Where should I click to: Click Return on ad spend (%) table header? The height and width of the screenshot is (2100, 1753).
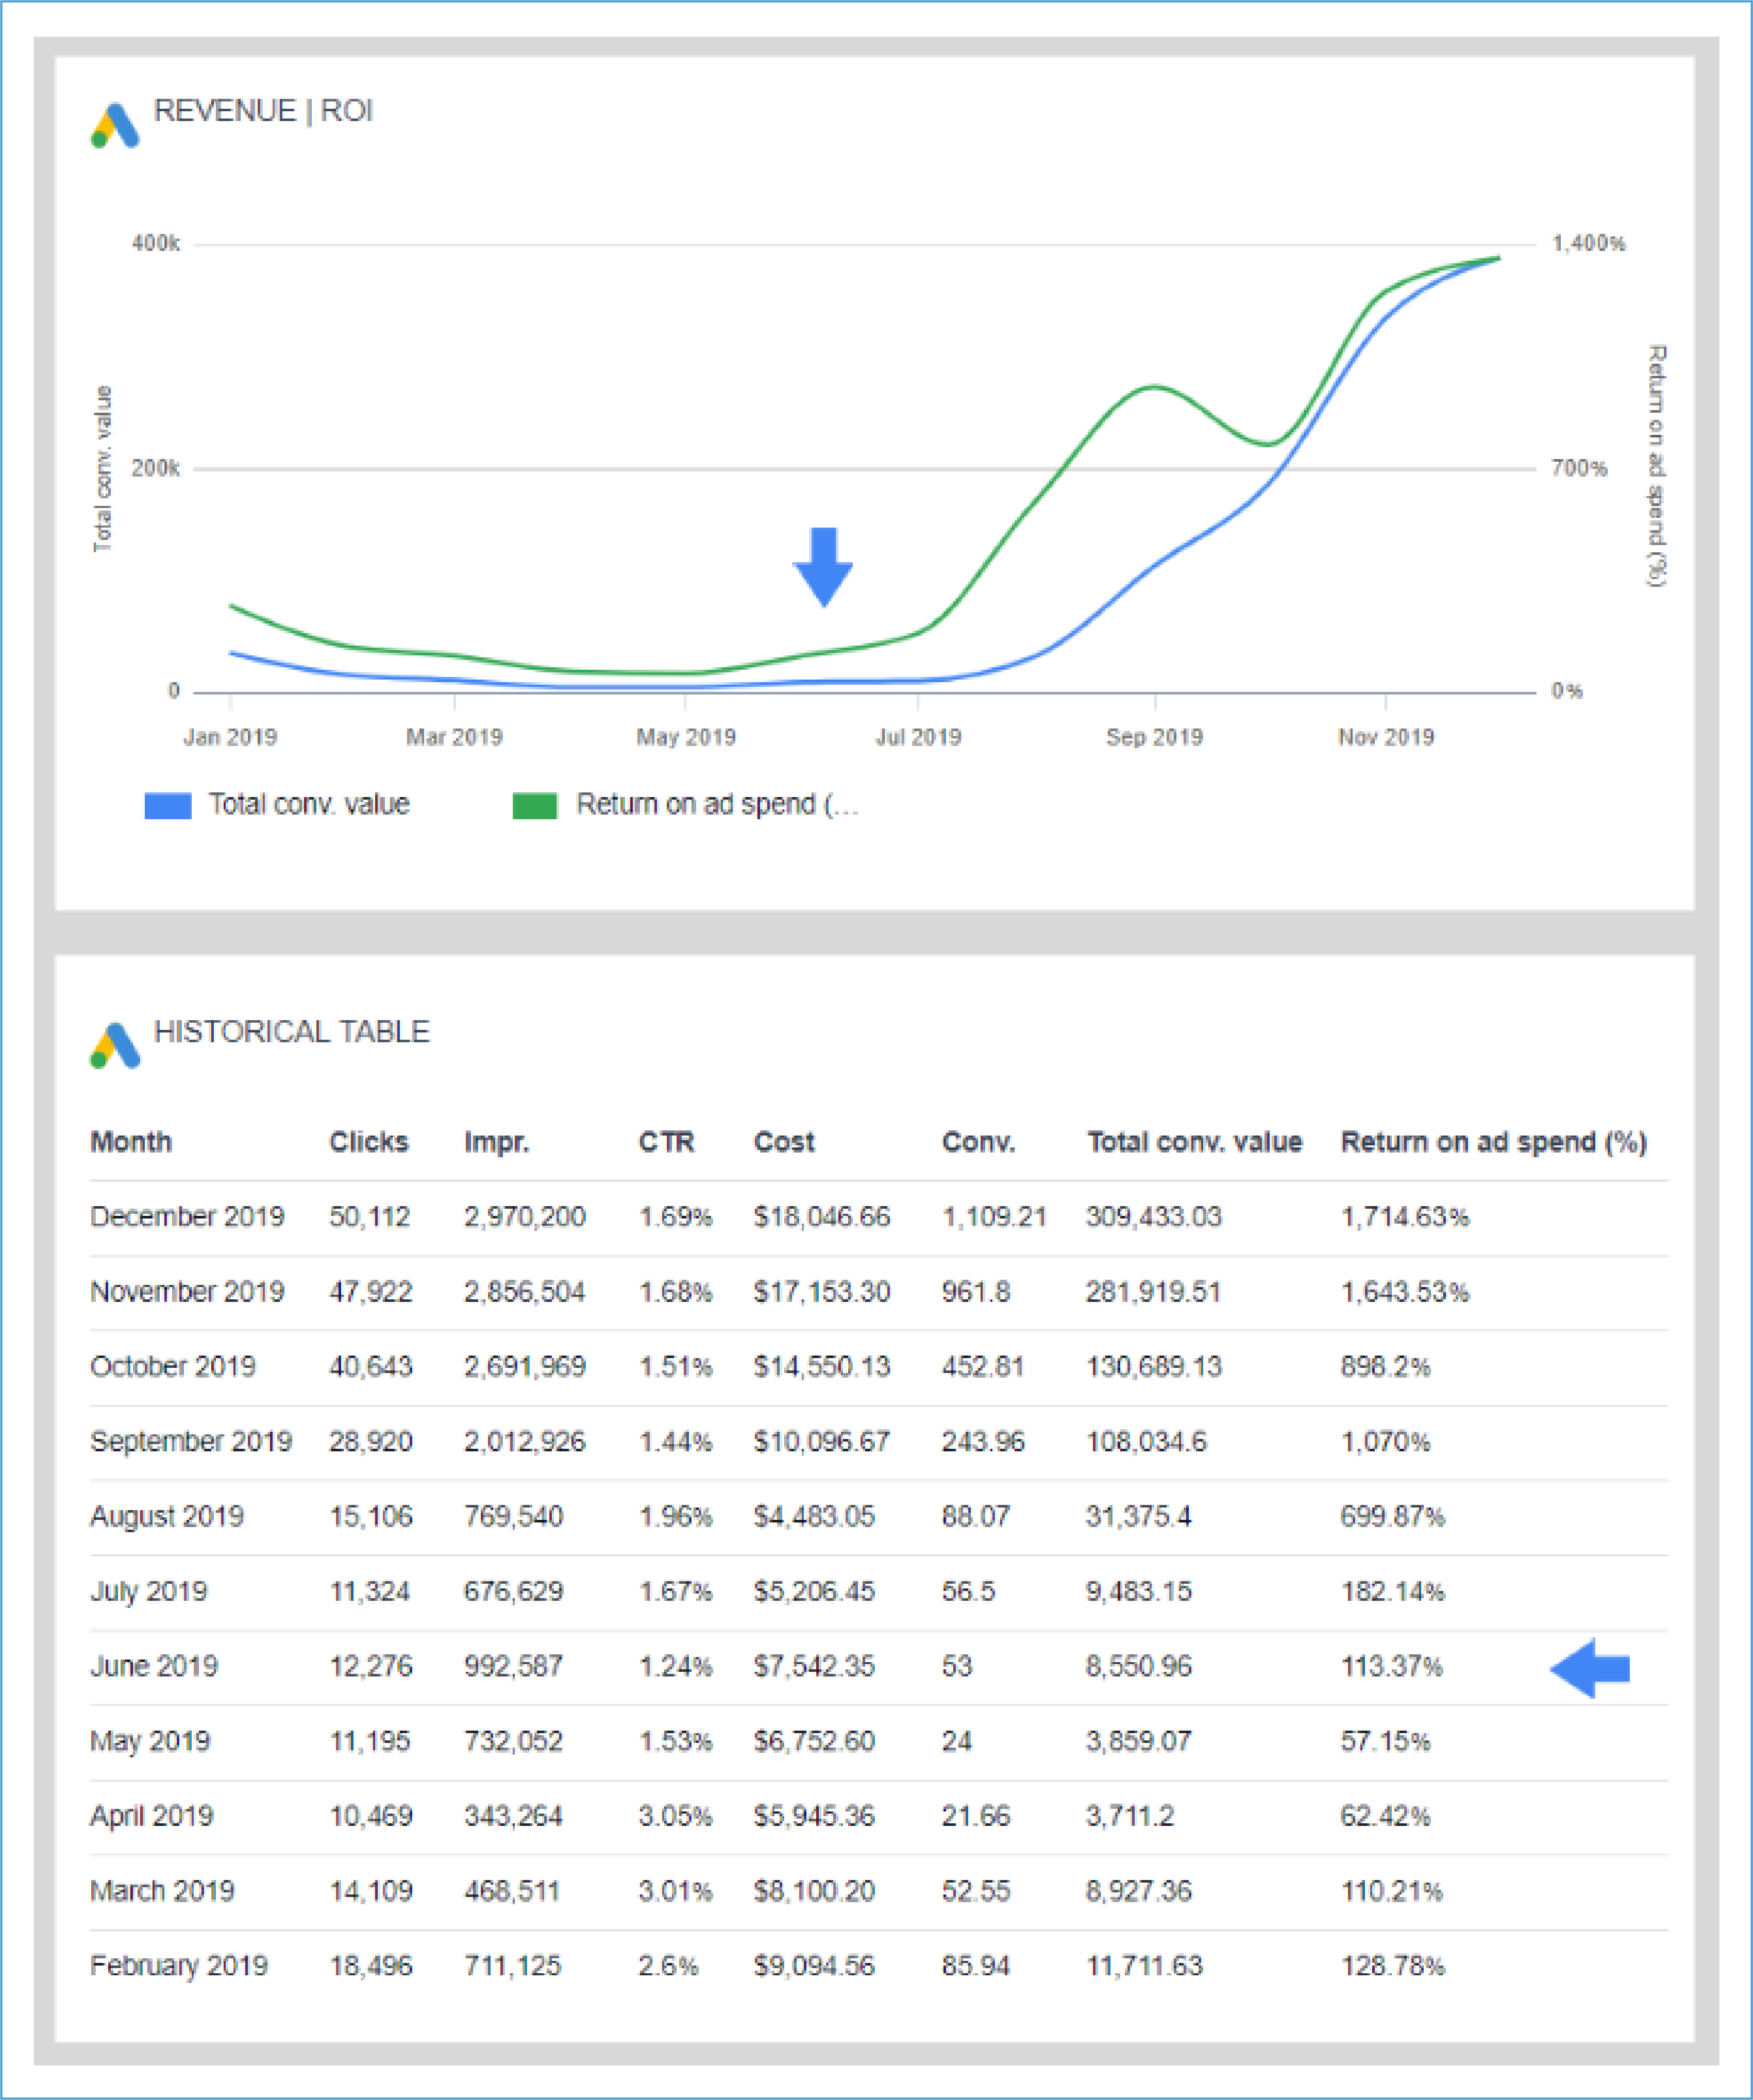1493,1142
